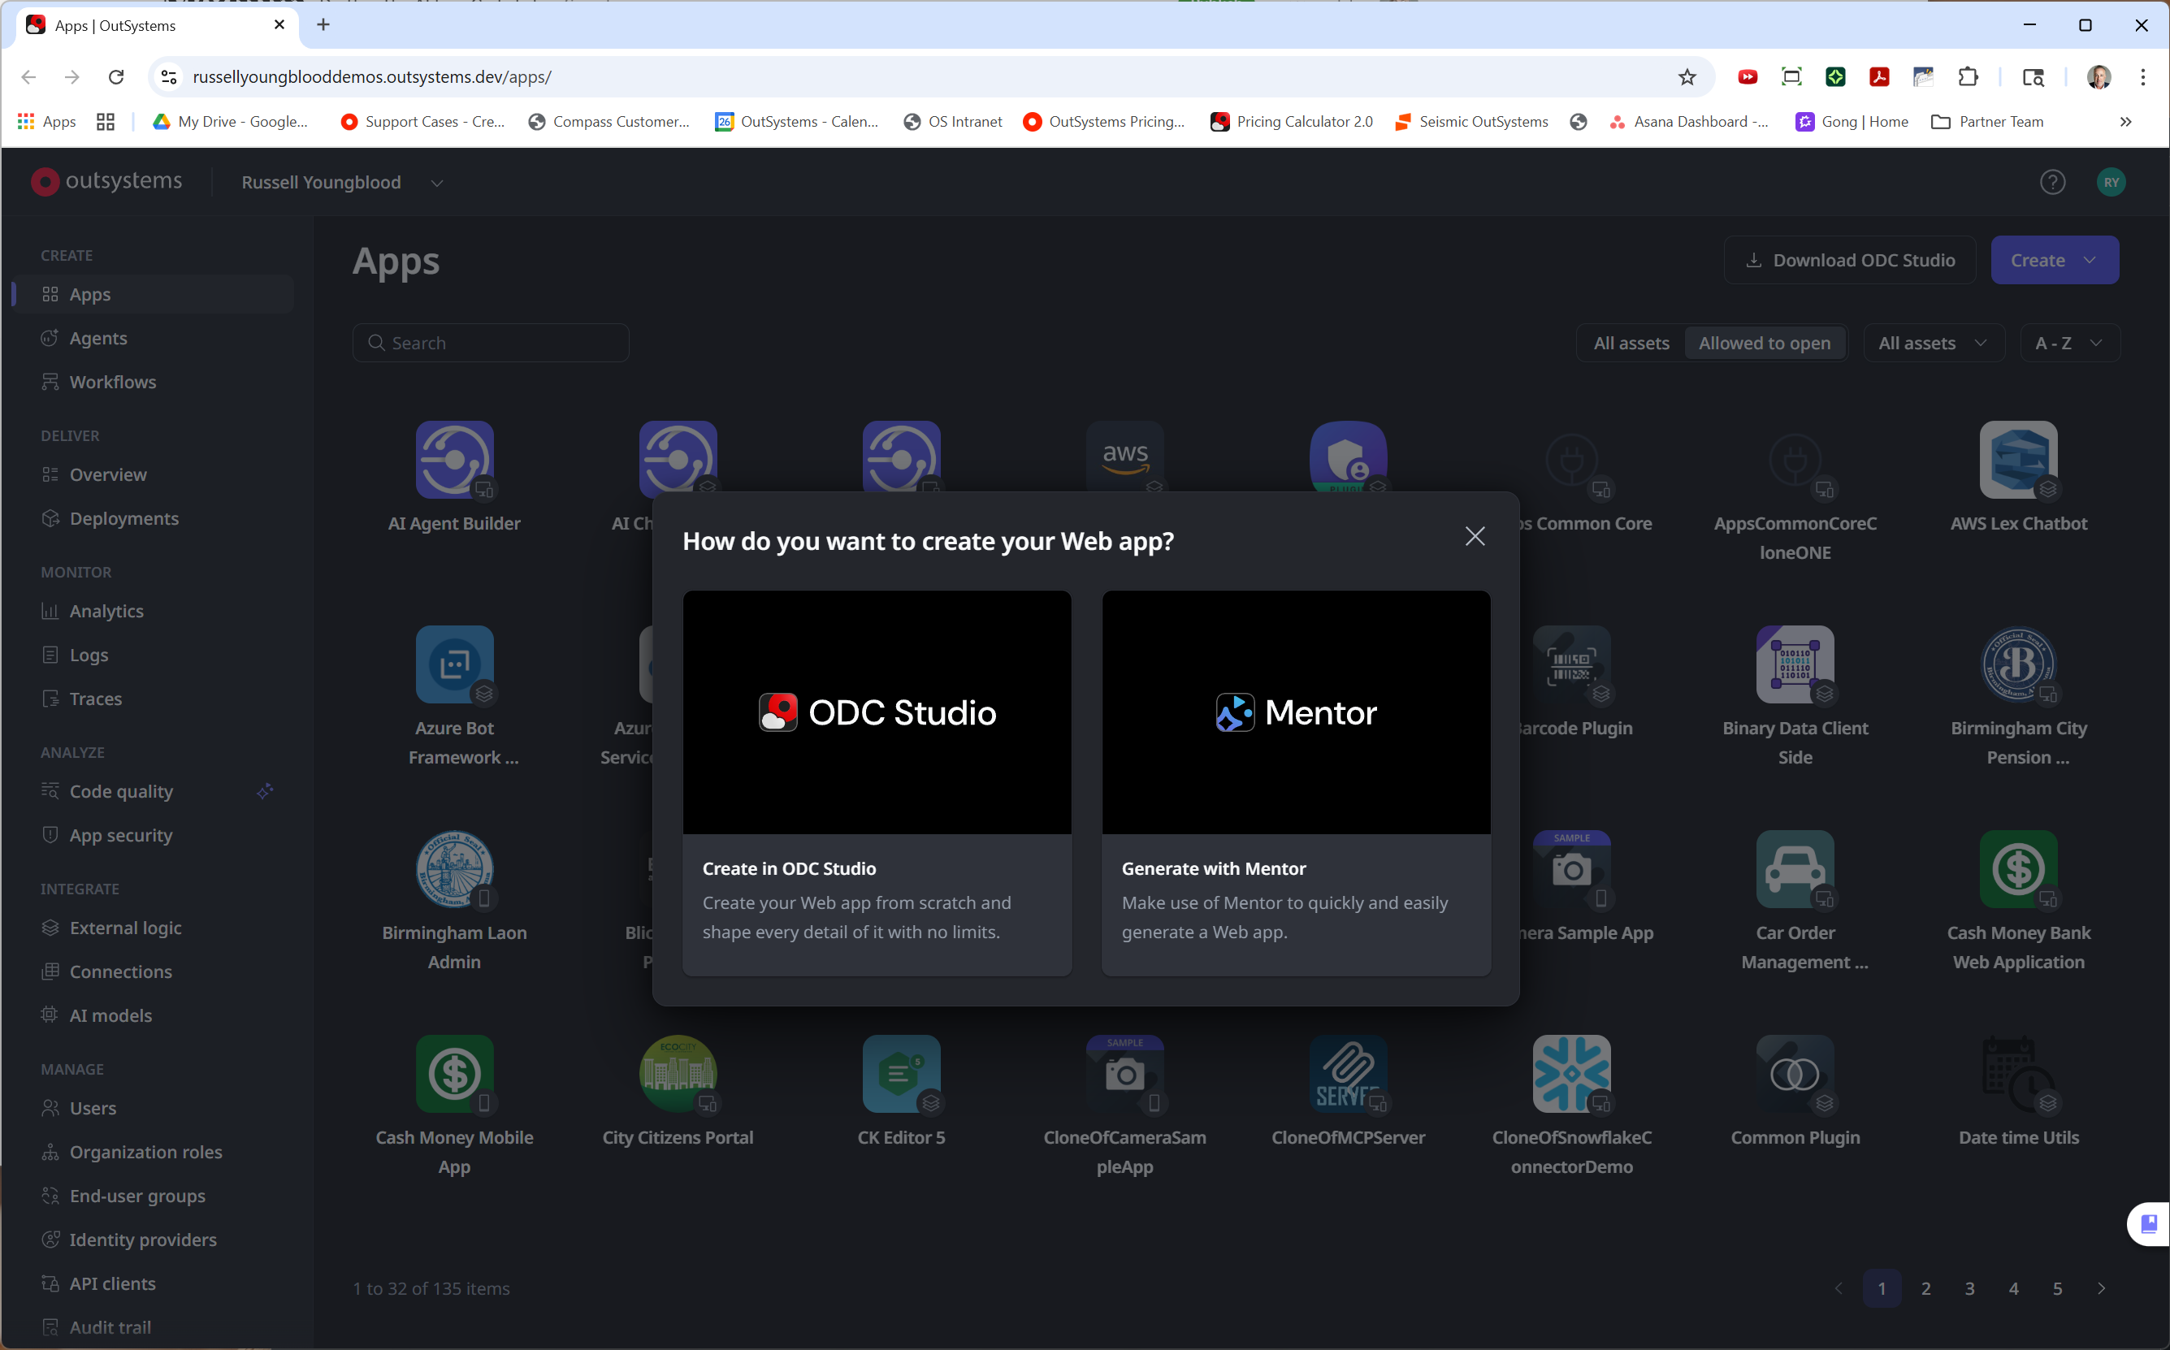2170x1350 pixels.
Task: Open the Code quality tool
Action: pos(121,791)
